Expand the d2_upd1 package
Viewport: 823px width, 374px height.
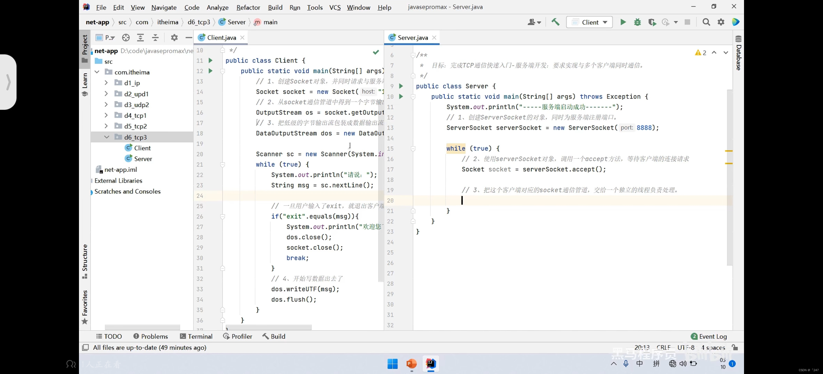(x=106, y=94)
